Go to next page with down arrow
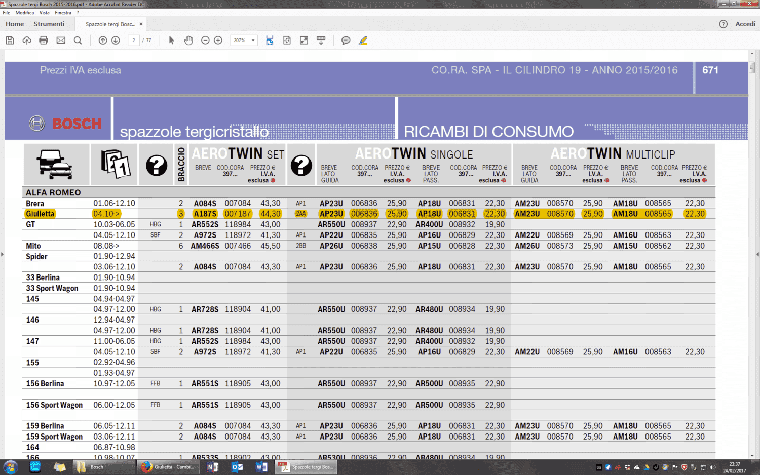760x475 pixels. [116, 41]
